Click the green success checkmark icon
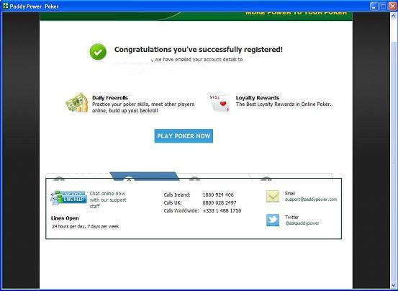 [98, 52]
